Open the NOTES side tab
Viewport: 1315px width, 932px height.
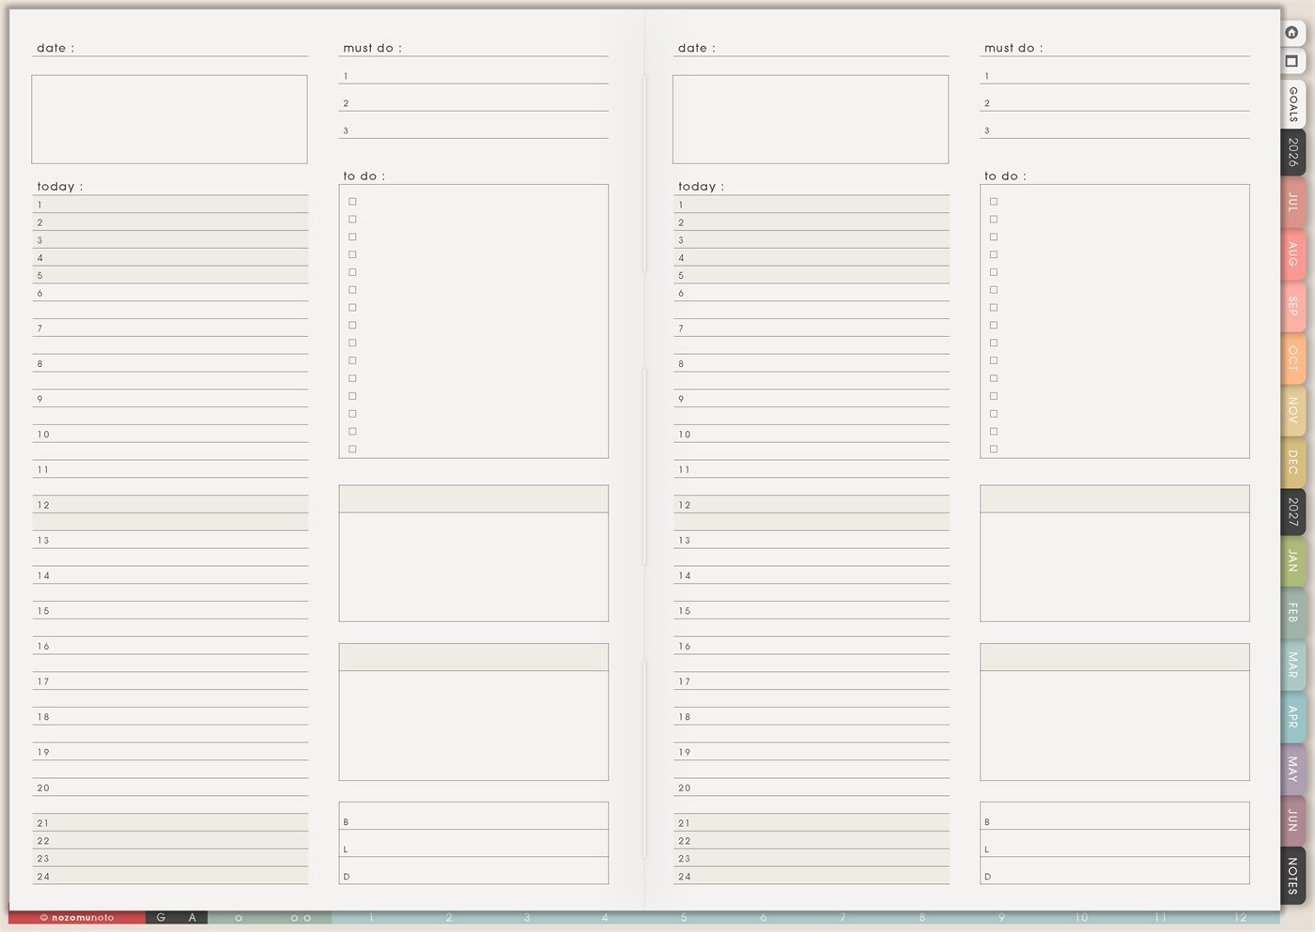tap(1293, 875)
